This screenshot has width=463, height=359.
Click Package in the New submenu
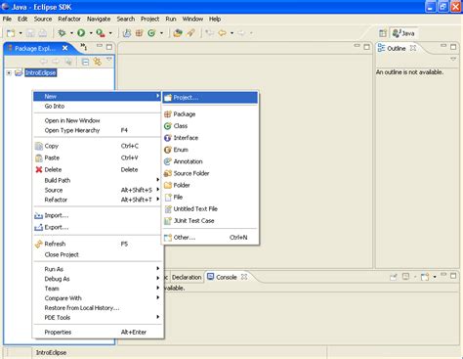click(x=210, y=114)
